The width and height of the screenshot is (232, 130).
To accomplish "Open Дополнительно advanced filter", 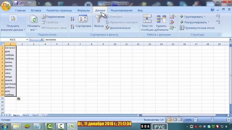I will pyautogui.click(x=118, y=28).
